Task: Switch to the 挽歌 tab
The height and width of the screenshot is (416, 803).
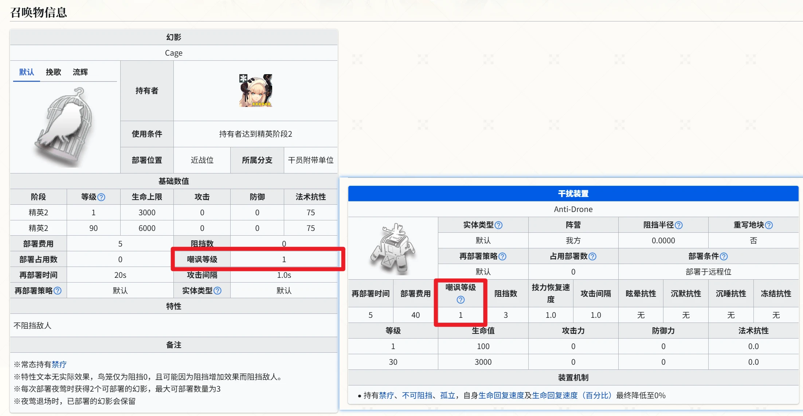Action: coord(54,72)
